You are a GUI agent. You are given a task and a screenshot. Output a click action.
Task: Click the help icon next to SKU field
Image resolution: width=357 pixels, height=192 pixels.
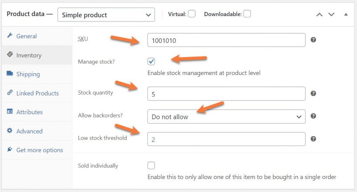pyautogui.click(x=313, y=40)
